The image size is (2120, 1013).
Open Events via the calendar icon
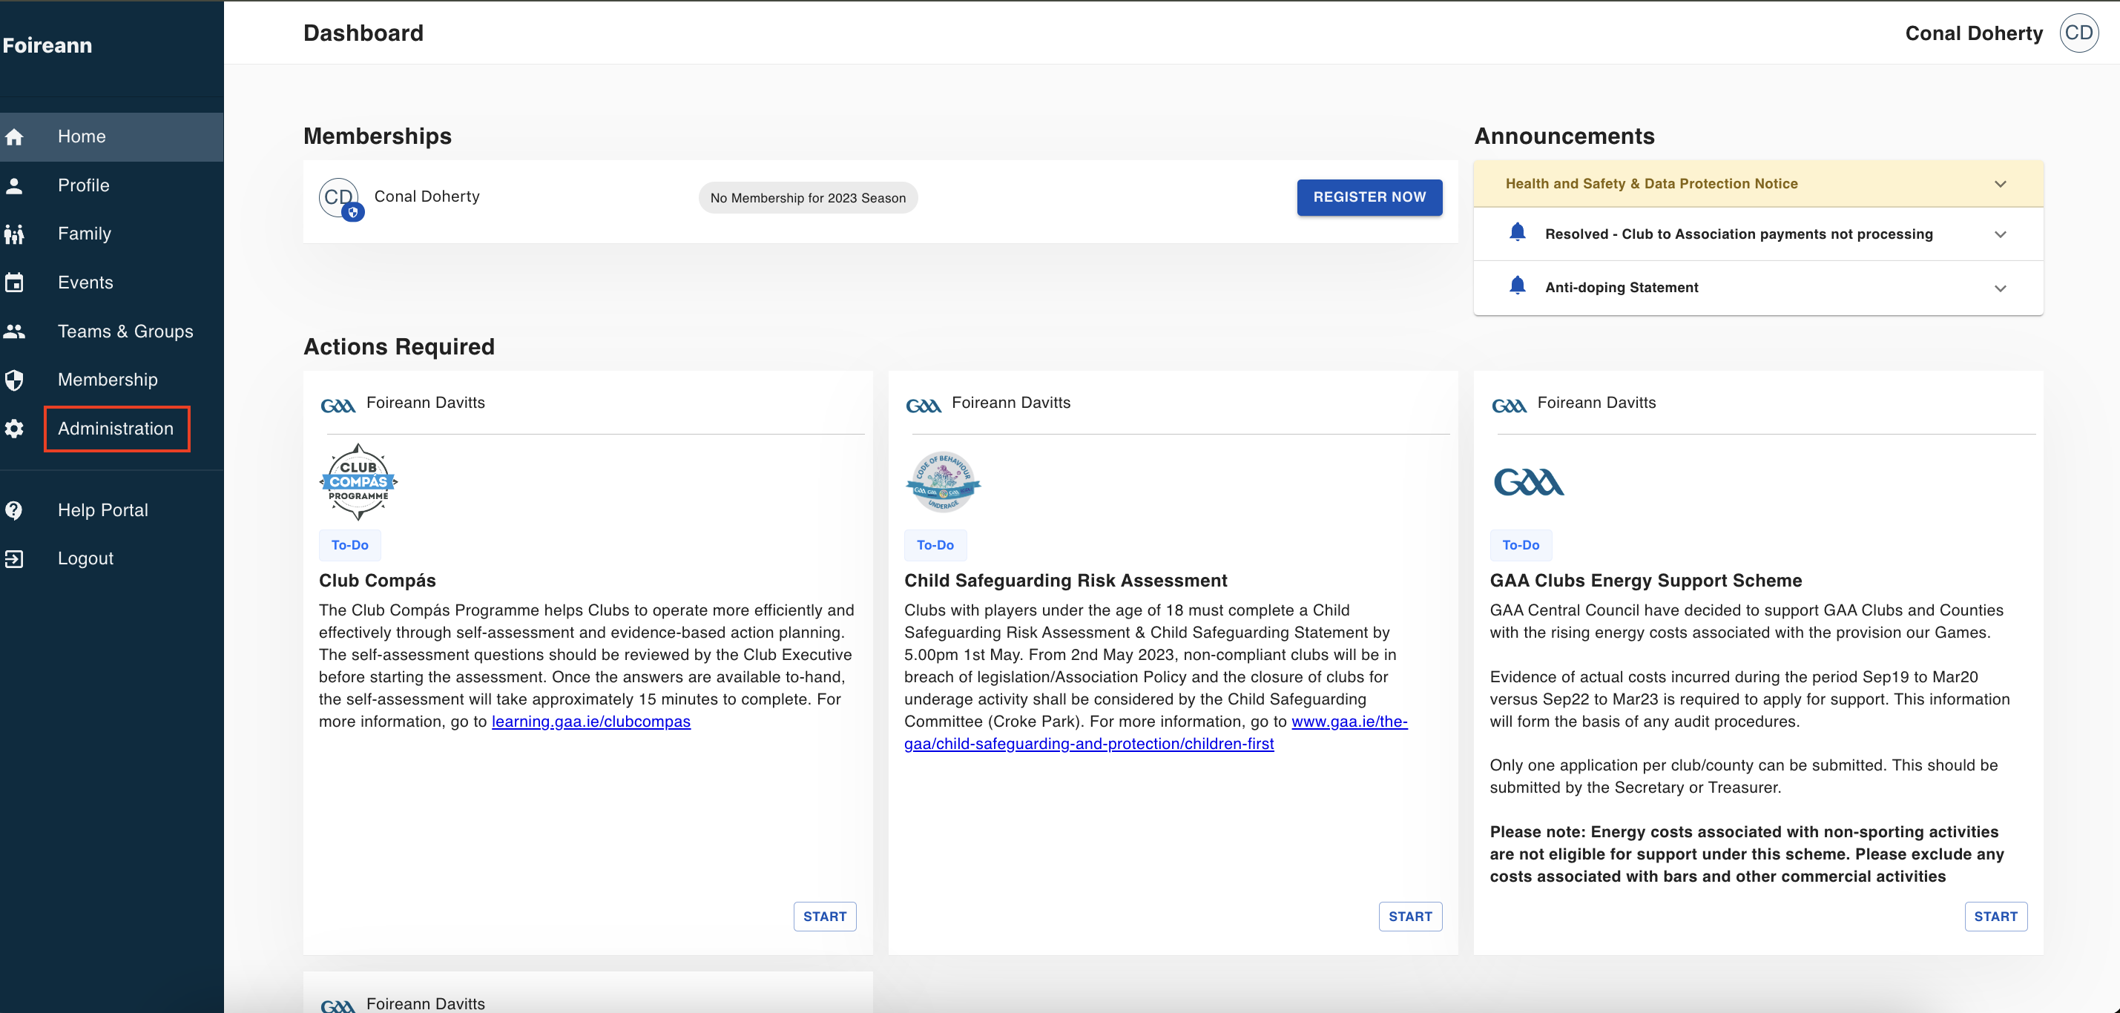[16, 283]
